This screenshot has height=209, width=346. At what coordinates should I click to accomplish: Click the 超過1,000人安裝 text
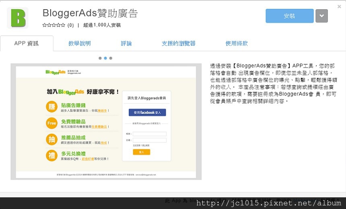click(102, 25)
